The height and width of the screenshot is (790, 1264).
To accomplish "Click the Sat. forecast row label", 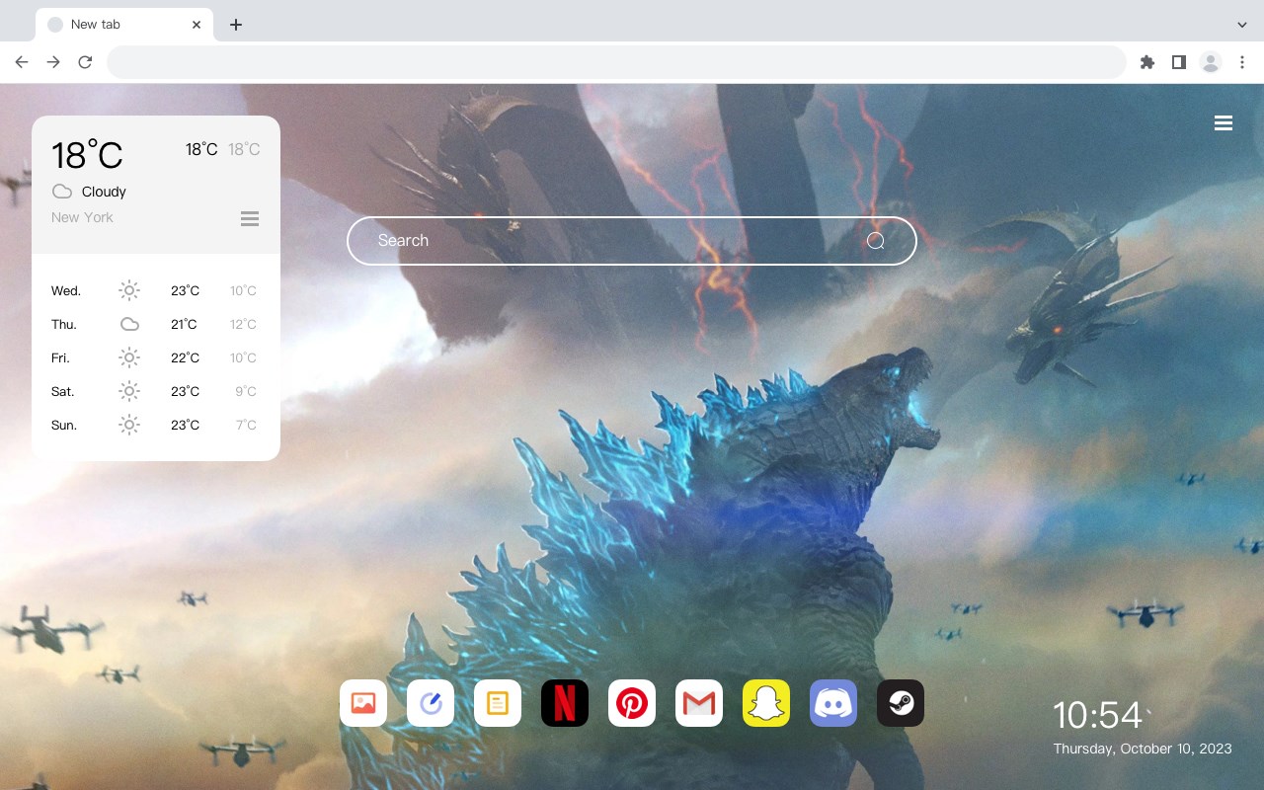I will (x=63, y=392).
